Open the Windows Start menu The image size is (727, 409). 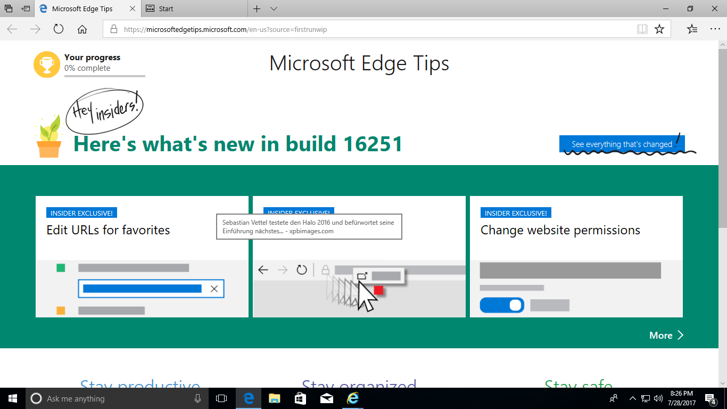pyautogui.click(x=13, y=398)
